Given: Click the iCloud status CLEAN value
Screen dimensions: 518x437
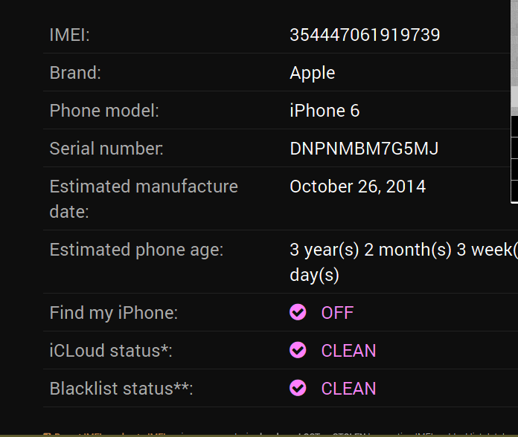Looking at the screenshot, I should click(x=348, y=351).
